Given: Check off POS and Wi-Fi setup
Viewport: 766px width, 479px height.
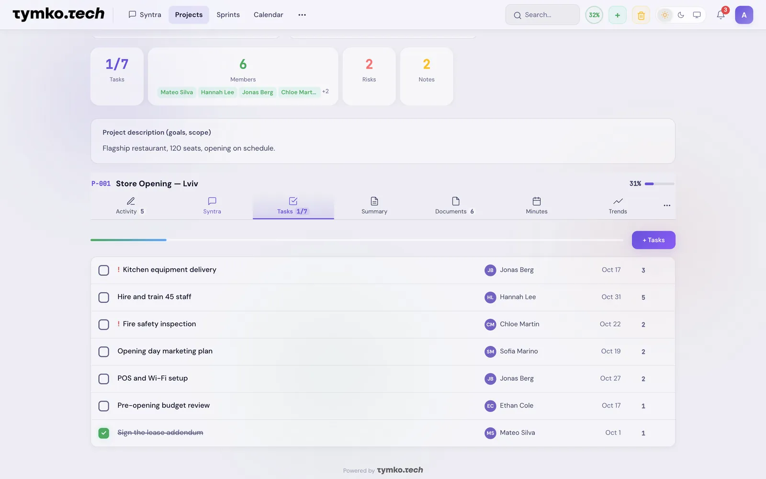Looking at the screenshot, I should point(104,379).
